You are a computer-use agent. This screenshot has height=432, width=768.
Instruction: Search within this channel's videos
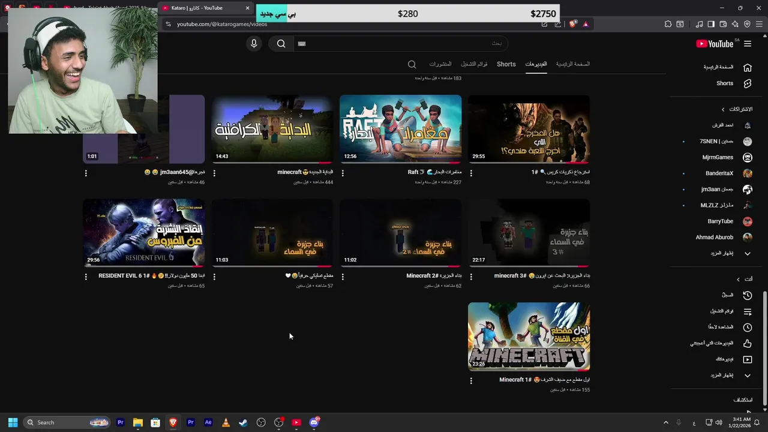click(x=412, y=64)
